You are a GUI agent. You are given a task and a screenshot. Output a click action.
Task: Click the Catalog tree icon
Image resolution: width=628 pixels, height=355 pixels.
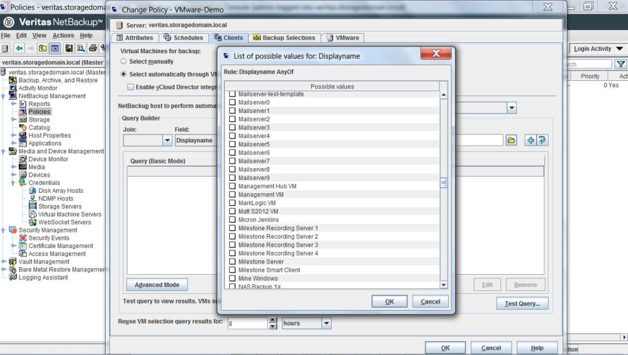23,127
